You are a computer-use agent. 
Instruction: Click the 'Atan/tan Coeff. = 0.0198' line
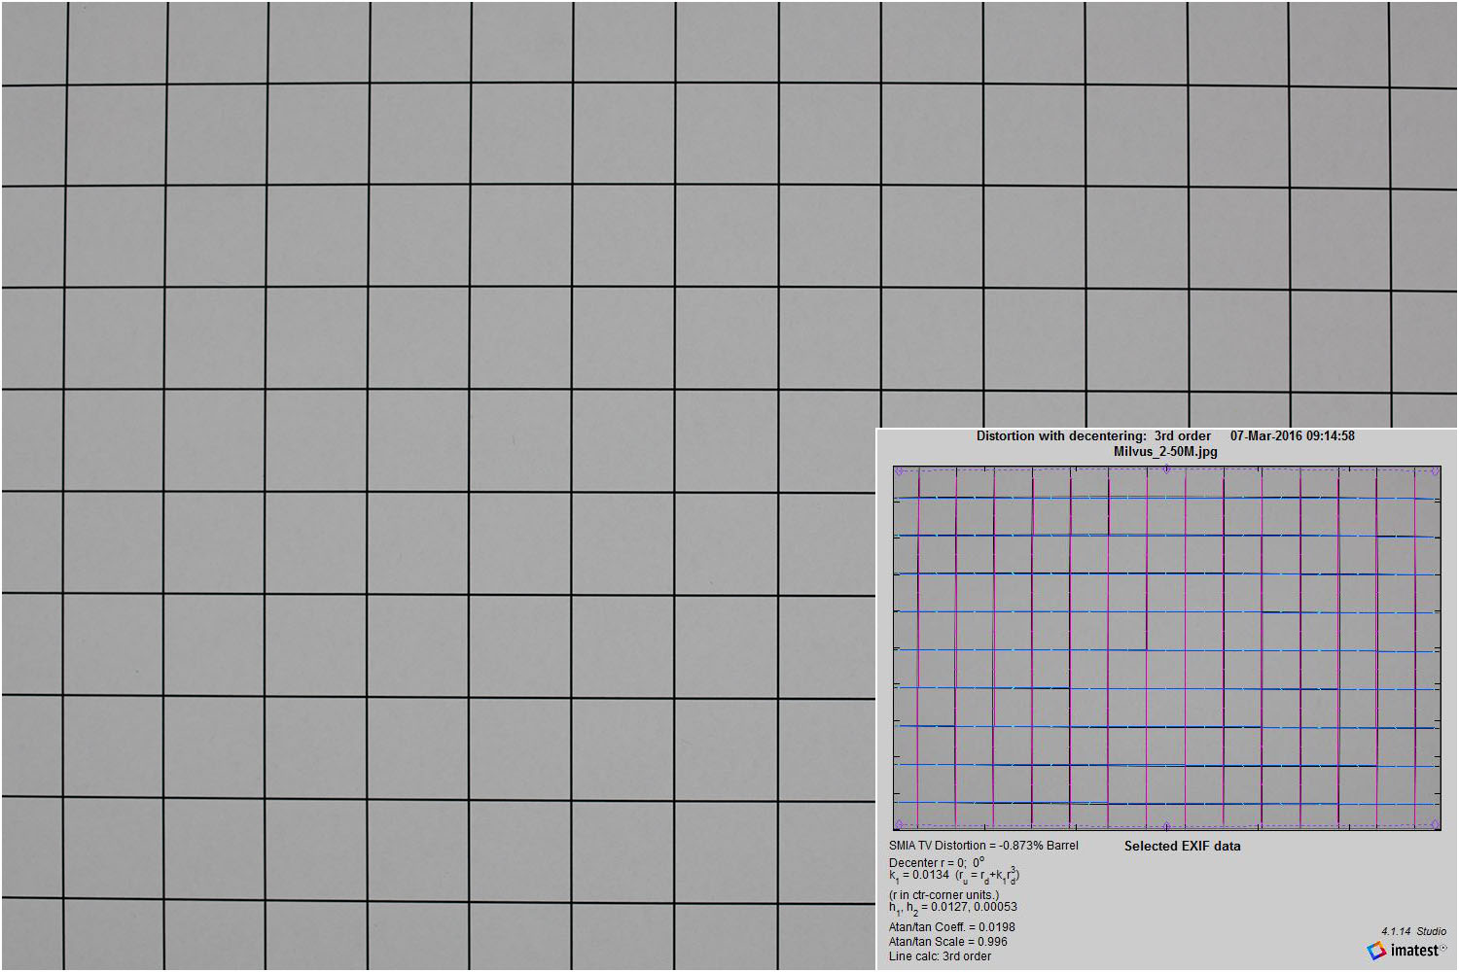[951, 927]
